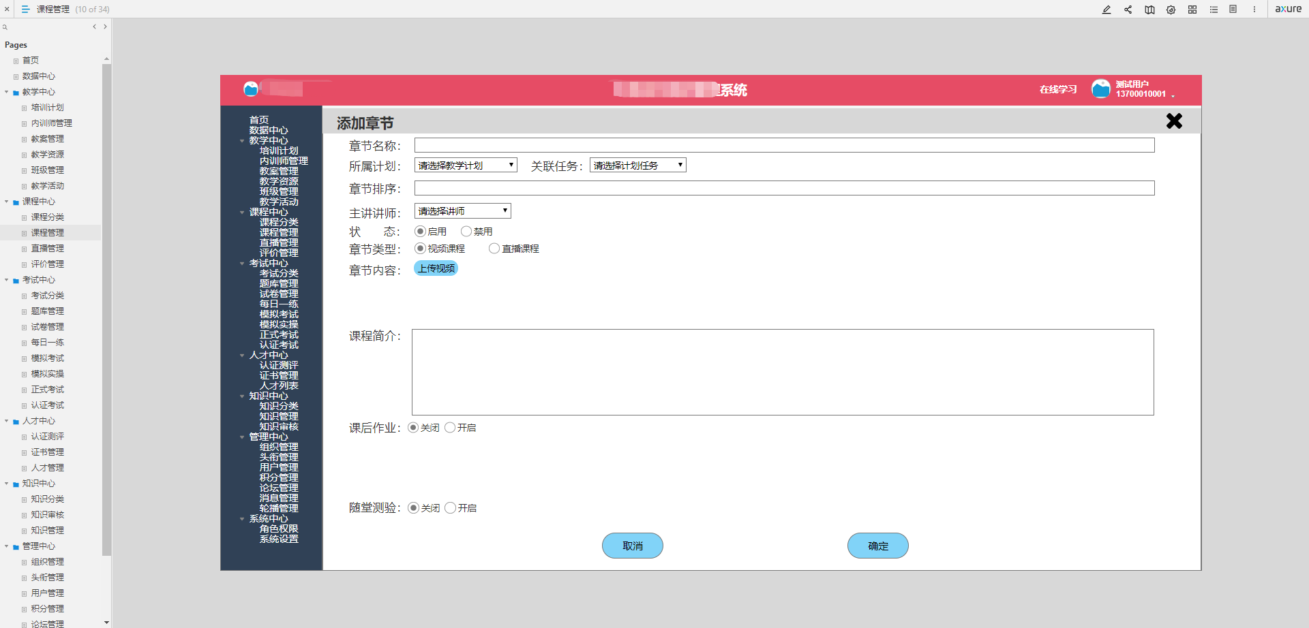This screenshot has height=628, width=1309.
Task: Click the axure logo
Action: [1289, 9]
